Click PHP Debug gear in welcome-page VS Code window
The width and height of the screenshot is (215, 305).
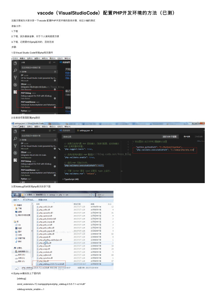(55, 98)
